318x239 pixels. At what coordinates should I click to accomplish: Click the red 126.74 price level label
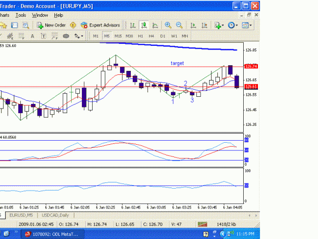251,66
